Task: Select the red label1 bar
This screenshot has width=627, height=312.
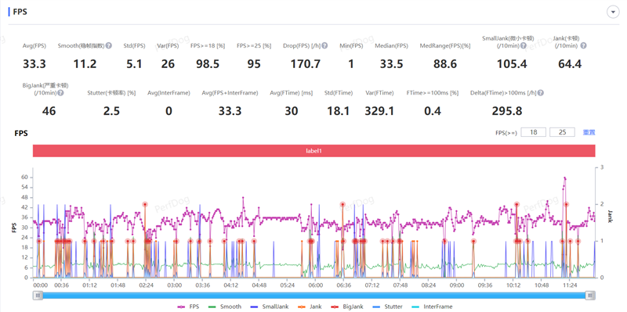Action: click(314, 151)
